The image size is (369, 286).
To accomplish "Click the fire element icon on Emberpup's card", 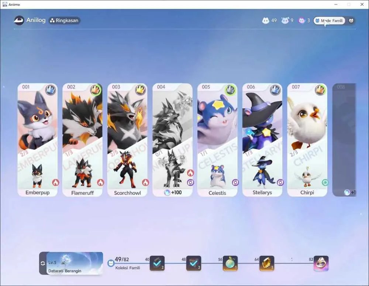I will click(x=56, y=182).
